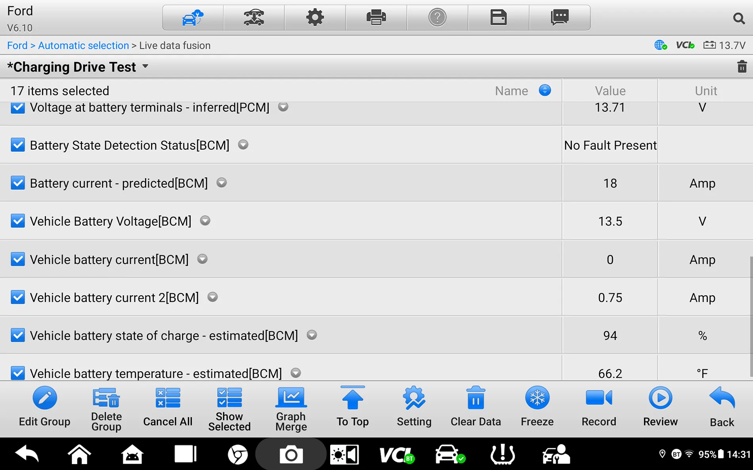
Task: Open the feedback message icon
Action: click(560, 18)
